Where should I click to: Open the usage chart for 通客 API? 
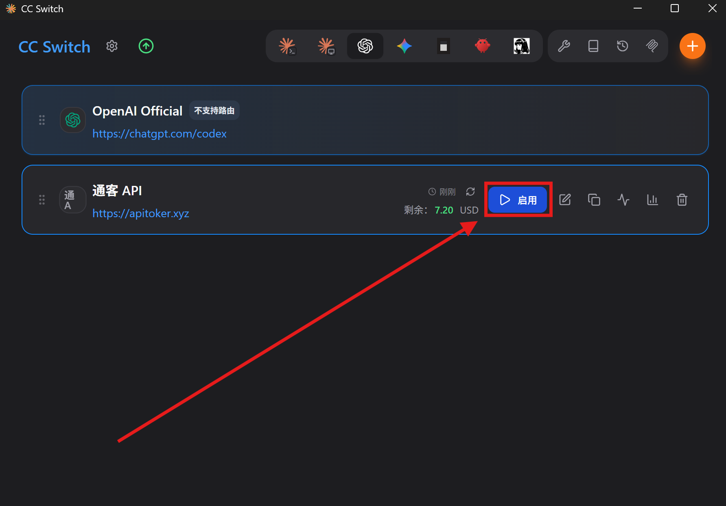653,200
